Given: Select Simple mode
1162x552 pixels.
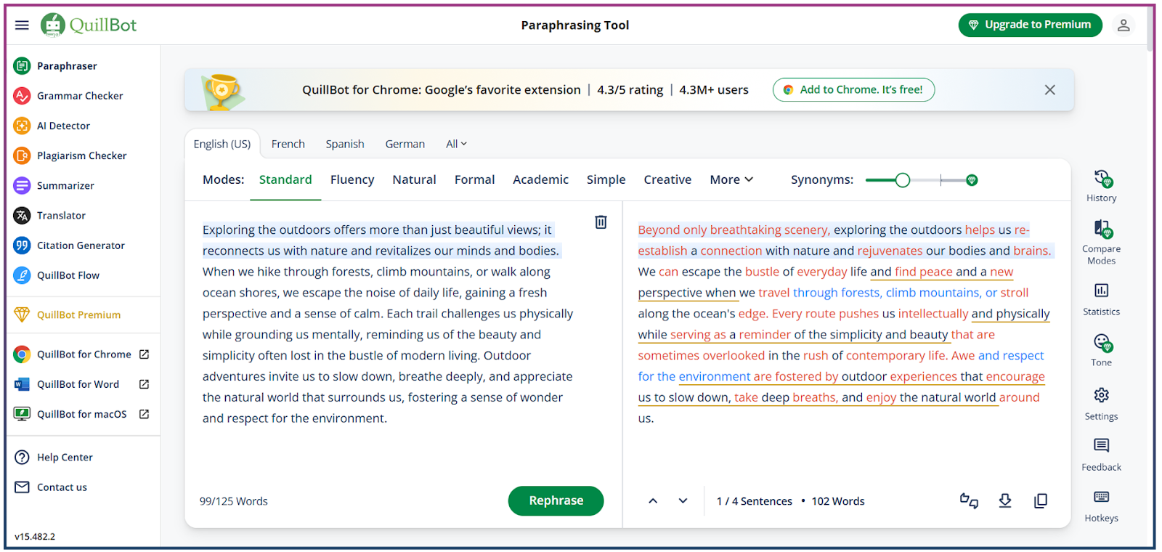Looking at the screenshot, I should coord(606,179).
